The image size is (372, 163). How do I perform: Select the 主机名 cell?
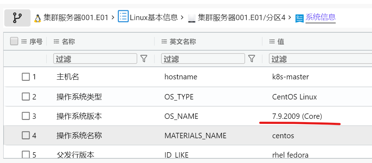click(68, 77)
